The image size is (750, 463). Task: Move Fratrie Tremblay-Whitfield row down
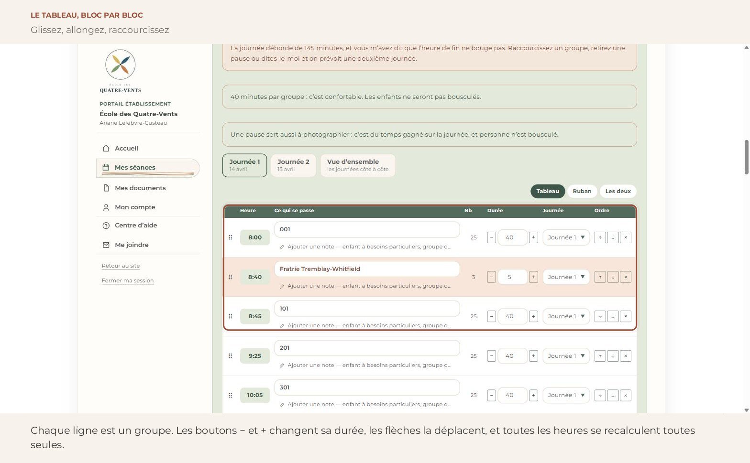(613, 277)
